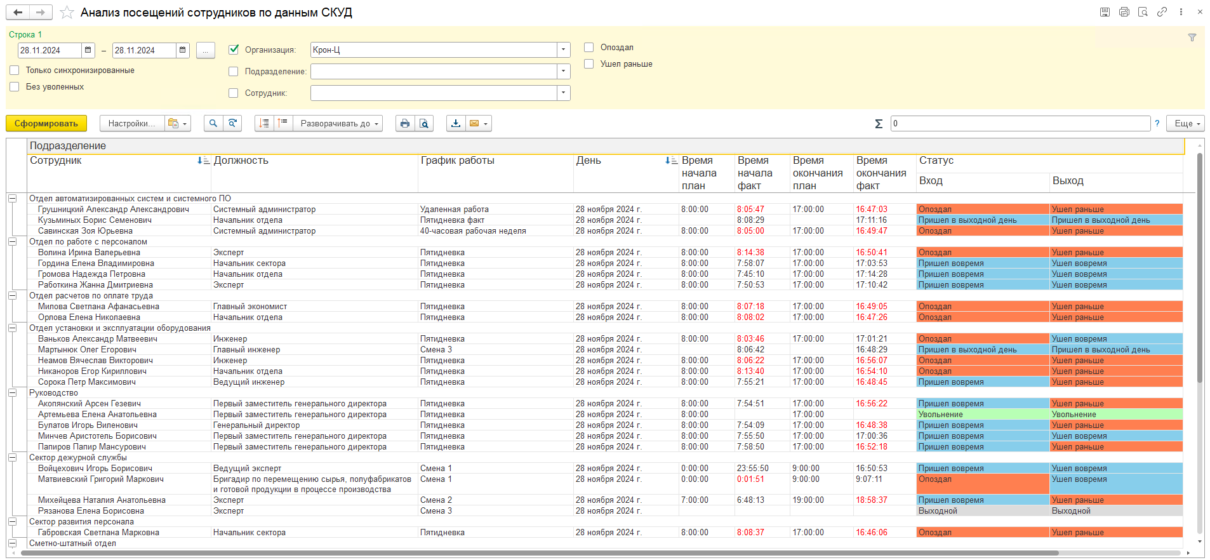The height and width of the screenshot is (560, 1210).
Task: Collapse the Руководство group
Action: click(x=12, y=393)
